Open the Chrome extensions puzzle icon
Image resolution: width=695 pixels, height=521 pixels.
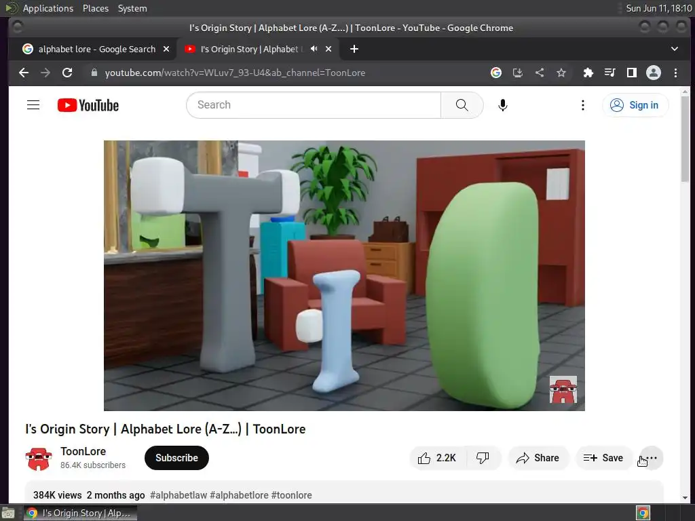(x=588, y=73)
